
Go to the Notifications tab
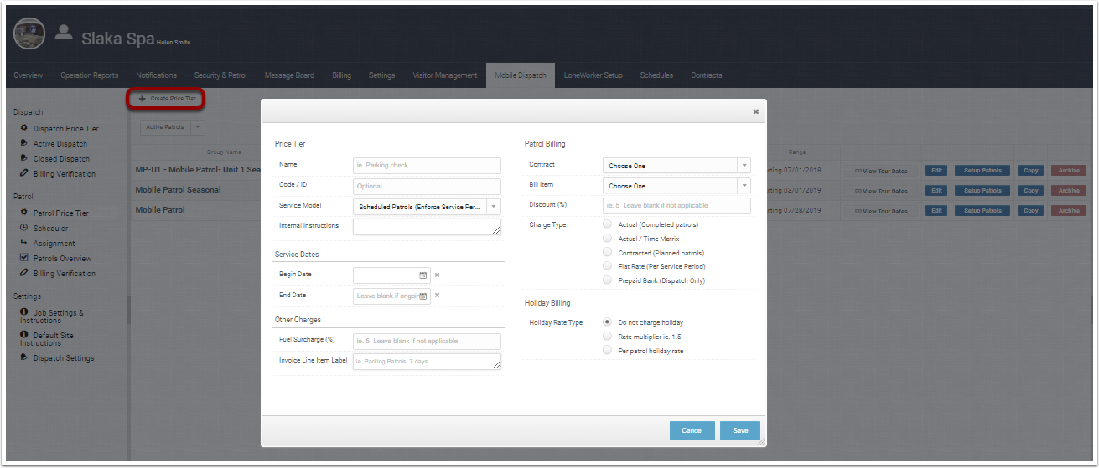(x=156, y=75)
